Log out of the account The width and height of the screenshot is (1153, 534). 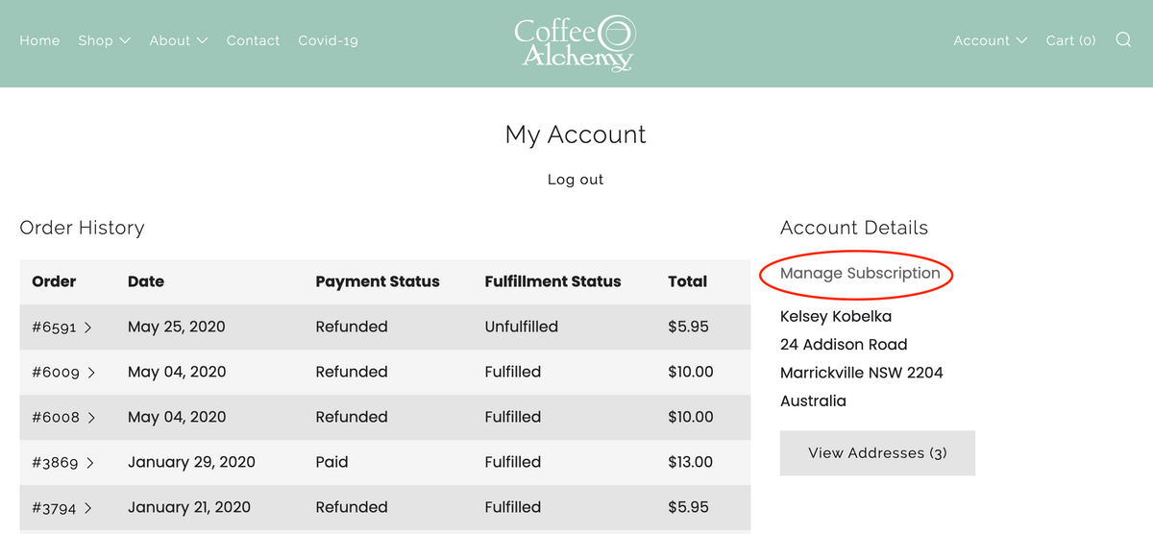pos(576,180)
